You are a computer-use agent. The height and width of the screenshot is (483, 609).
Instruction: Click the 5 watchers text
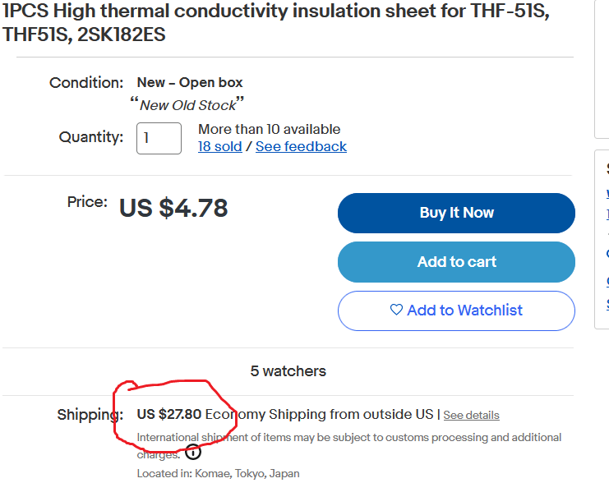point(288,371)
